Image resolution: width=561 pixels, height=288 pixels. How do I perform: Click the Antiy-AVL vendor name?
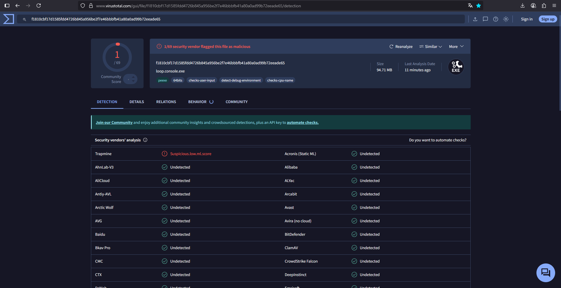pyautogui.click(x=103, y=194)
